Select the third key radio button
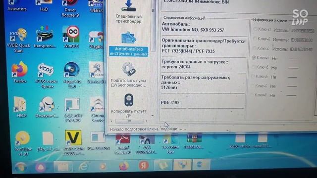Screen dimensions: 317x178 point(255,48)
